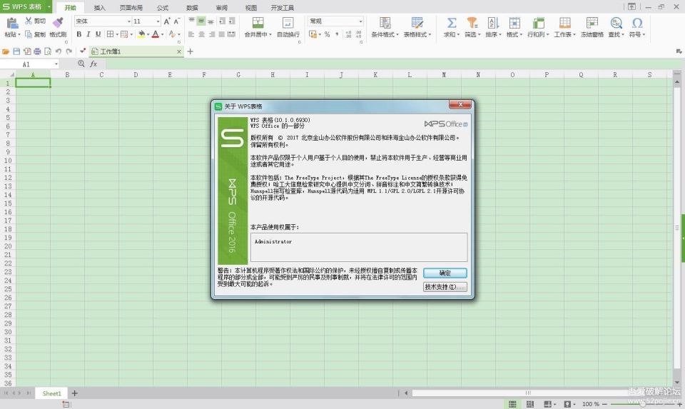685x409 pixels.
Task: Toggle center horizontal alignment
Action: [201, 34]
